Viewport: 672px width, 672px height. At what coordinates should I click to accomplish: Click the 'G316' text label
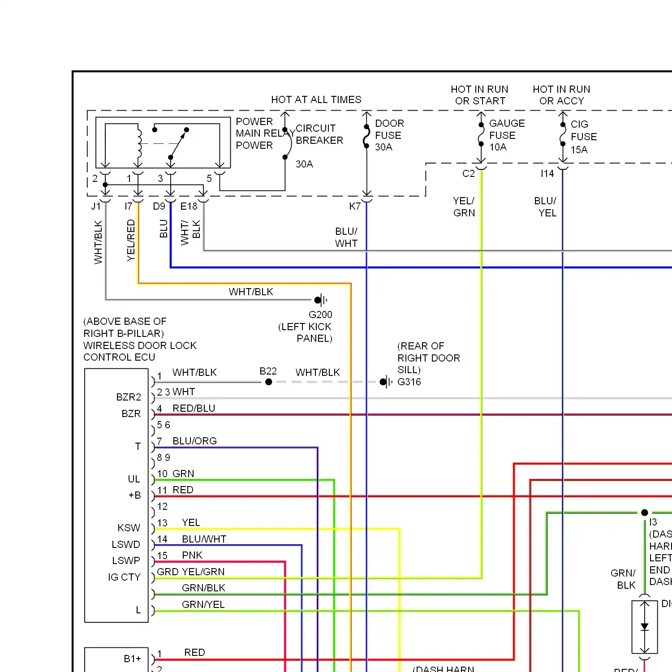tap(409, 382)
